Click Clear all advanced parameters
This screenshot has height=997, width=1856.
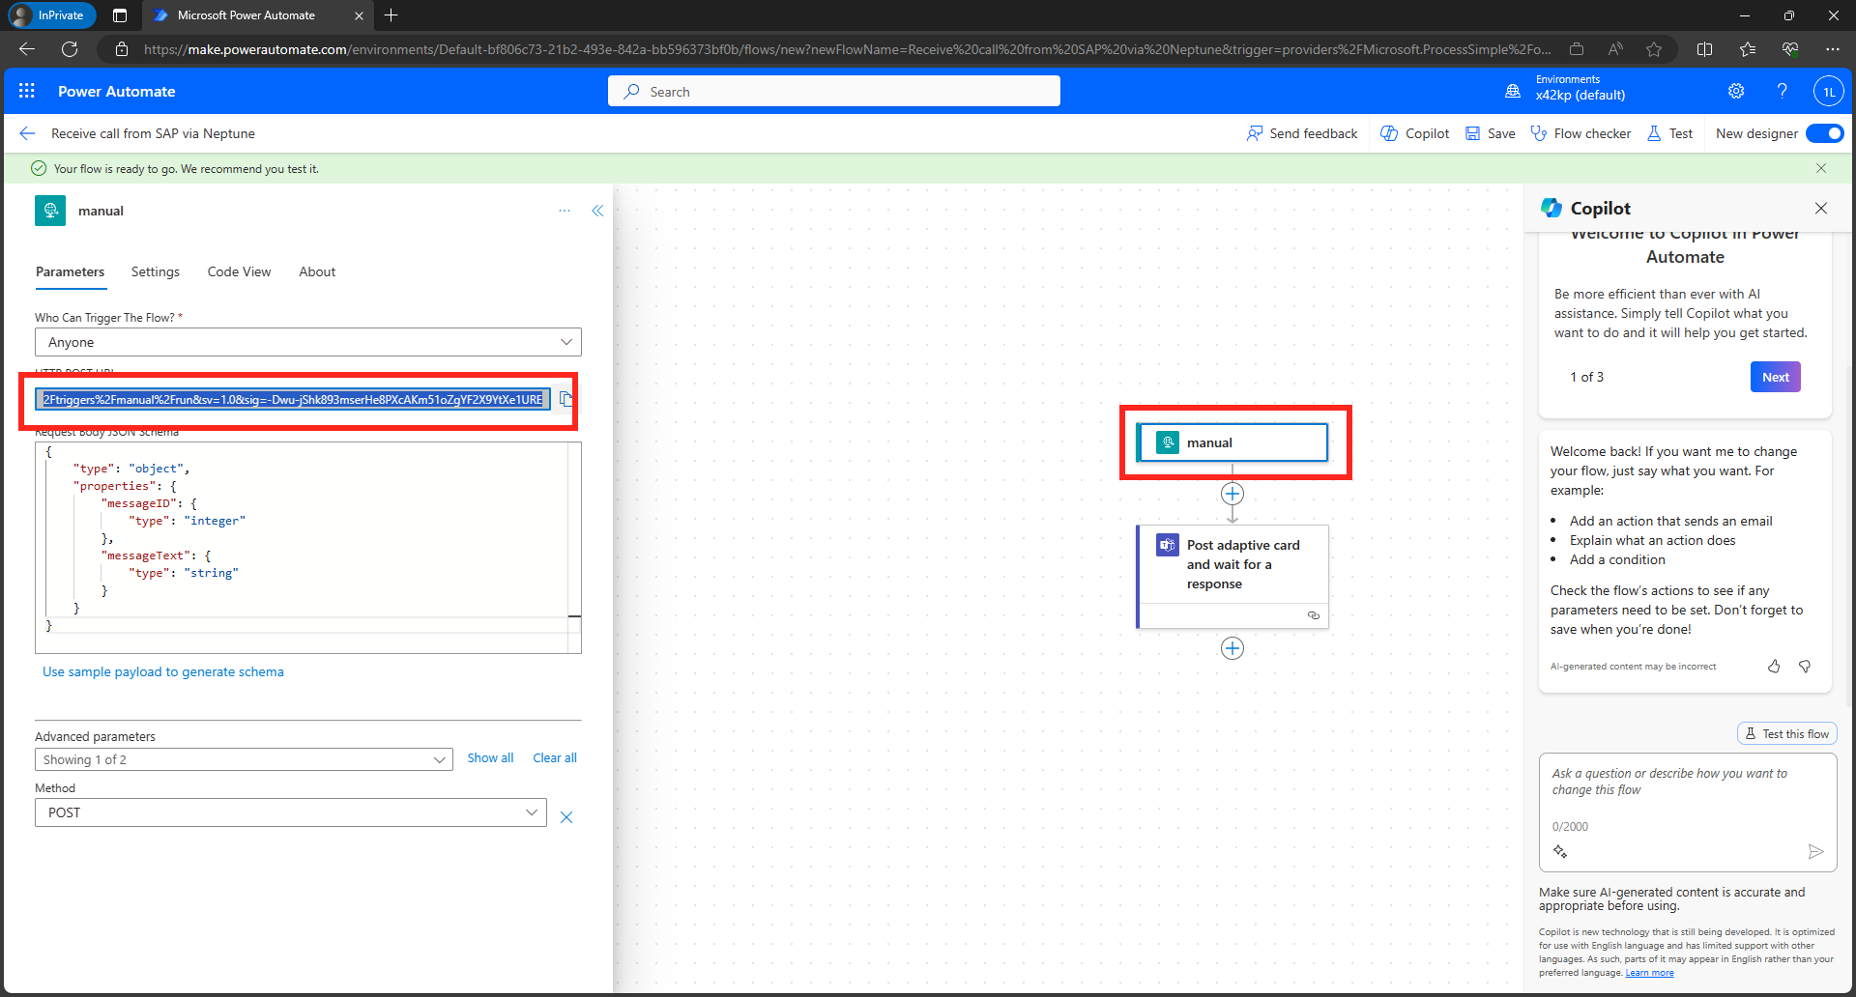click(555, 758)
